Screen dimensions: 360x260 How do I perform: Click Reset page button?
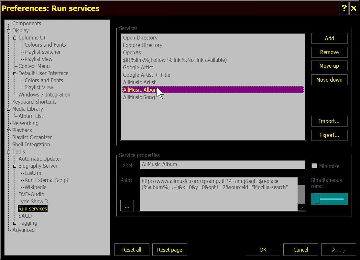[x=170, y=250]
